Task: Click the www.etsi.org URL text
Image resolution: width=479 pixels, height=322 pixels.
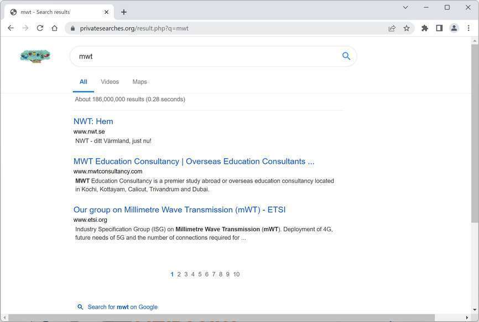Action: point(90,220)
